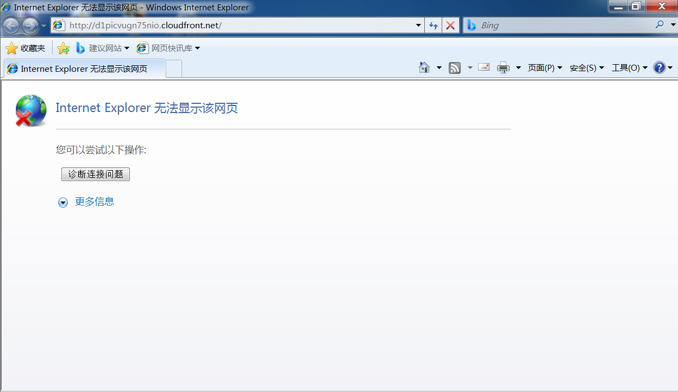Expand the Home button dropdown arrow
The image size is (678, 392).
pyautogui.click(x=439, y=68)
